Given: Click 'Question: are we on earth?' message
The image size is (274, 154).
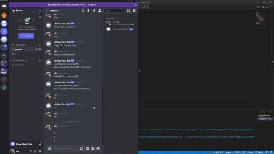Looking at the screenshot, I should pyautogui.click(x=66, y=64).
